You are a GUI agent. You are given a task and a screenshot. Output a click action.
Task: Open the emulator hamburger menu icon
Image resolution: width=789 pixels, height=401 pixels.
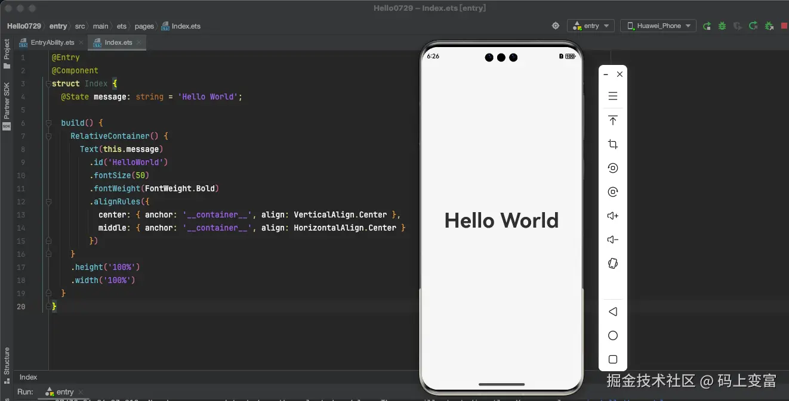[x=612, y=96]
